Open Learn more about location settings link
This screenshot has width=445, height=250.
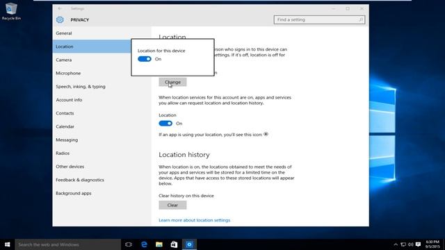[195, 220]
